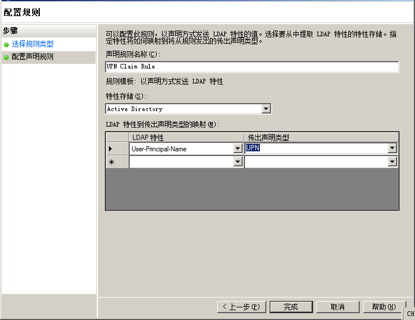Open the empty LDAP attribute dropdown in new row

pyautogui.click(x=238, y=162)
